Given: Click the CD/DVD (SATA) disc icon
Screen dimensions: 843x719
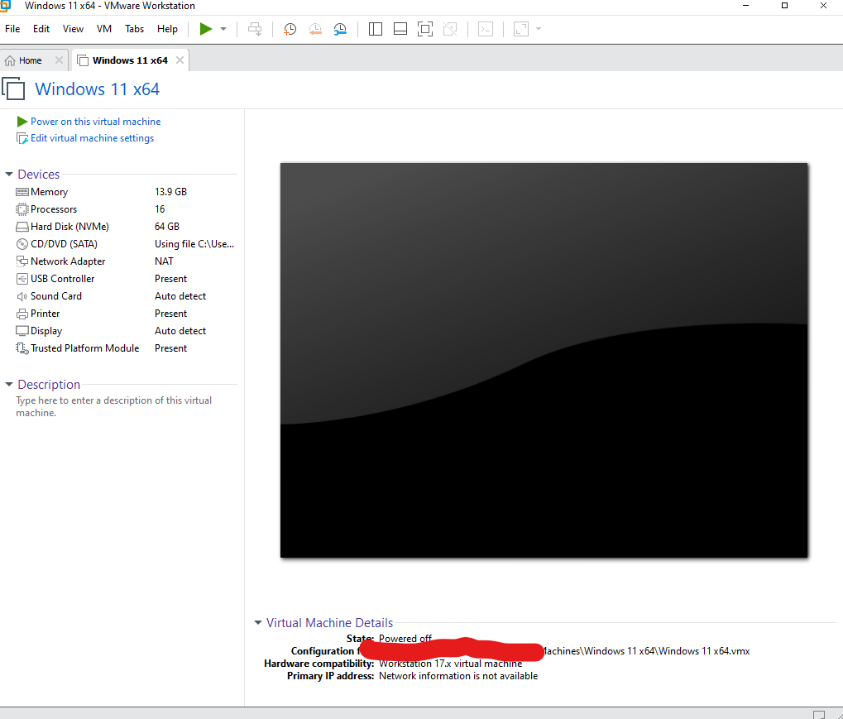Looking at the screenshot, I should 22,244.
